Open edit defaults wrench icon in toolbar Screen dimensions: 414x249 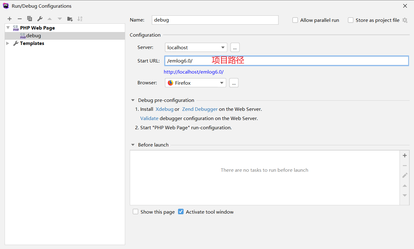click(40, 19)
